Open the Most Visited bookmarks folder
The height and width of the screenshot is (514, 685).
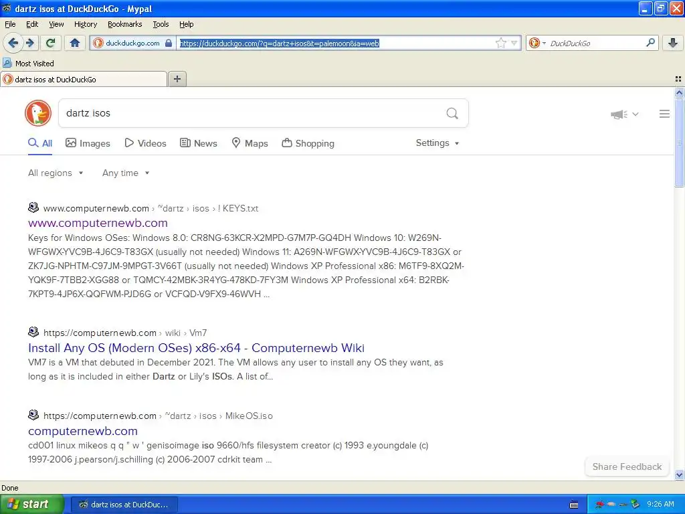click(x=28, y=64)
